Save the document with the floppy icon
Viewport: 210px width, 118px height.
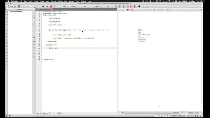(15, 7)
